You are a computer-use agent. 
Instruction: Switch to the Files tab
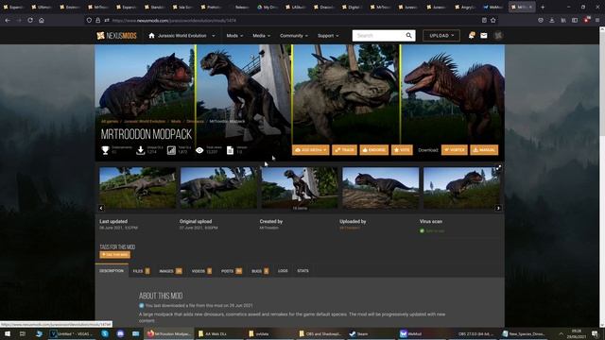tap(141, 271)
